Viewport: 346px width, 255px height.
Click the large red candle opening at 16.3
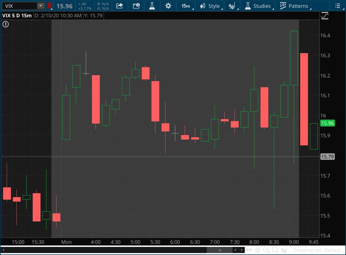point(304,99)
